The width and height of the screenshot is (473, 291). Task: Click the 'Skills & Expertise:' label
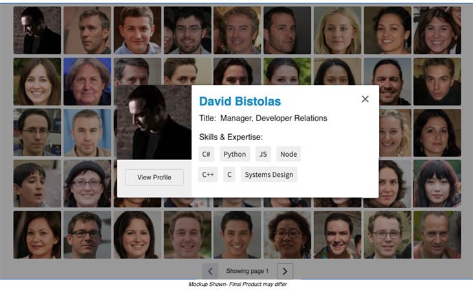tap(231, 137)
